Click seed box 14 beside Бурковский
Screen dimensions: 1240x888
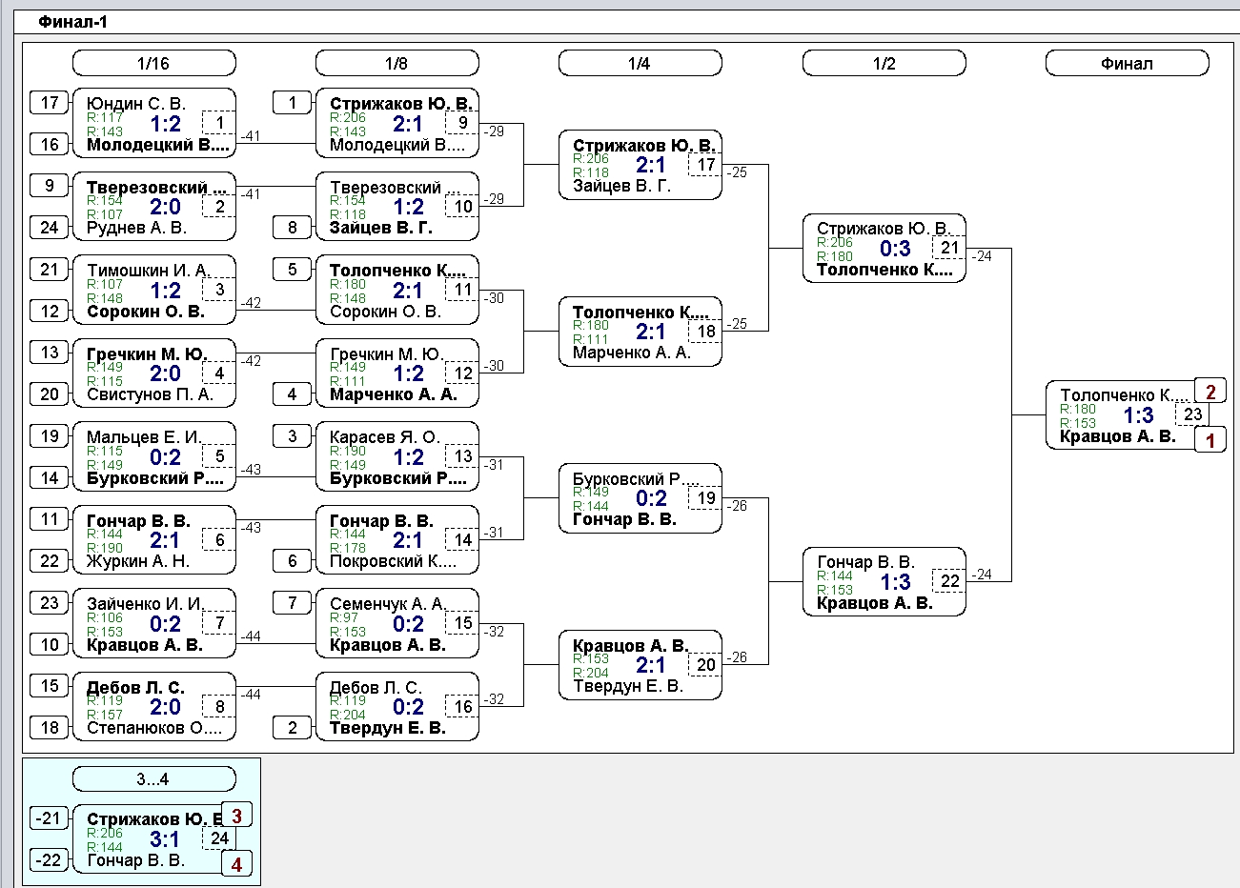pyautogui.click(x=50, y=478)
